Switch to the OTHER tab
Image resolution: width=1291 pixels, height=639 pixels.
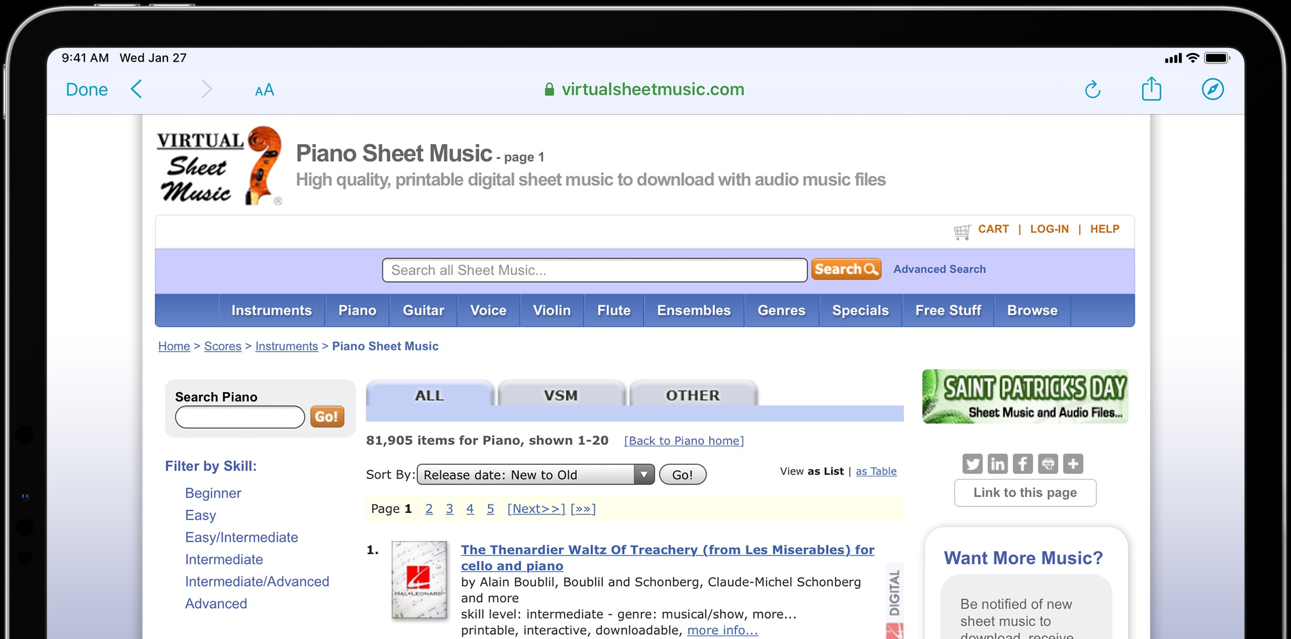click(693, 395)
